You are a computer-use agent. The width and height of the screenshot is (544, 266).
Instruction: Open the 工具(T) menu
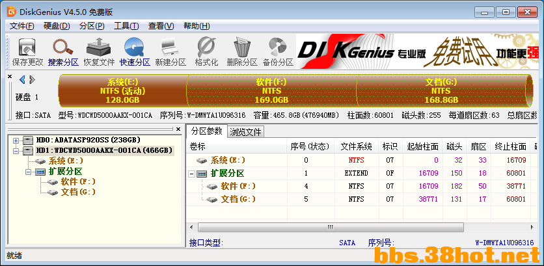(x=126, y=26)
